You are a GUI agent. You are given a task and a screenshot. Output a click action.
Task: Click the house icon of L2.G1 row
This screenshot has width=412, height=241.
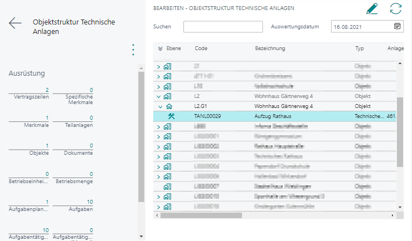tap(169, 106)
